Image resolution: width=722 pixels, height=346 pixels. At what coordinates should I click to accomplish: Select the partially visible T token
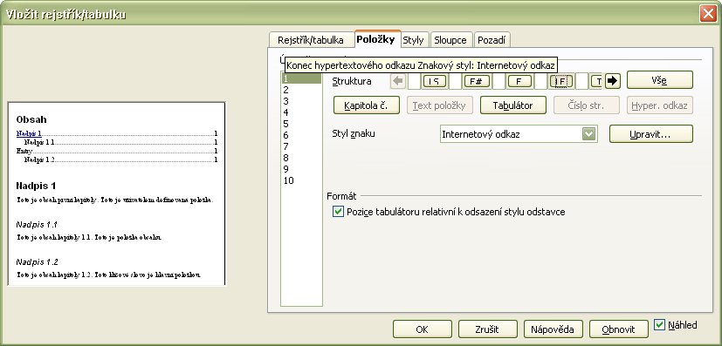click(x=598, y=81)
